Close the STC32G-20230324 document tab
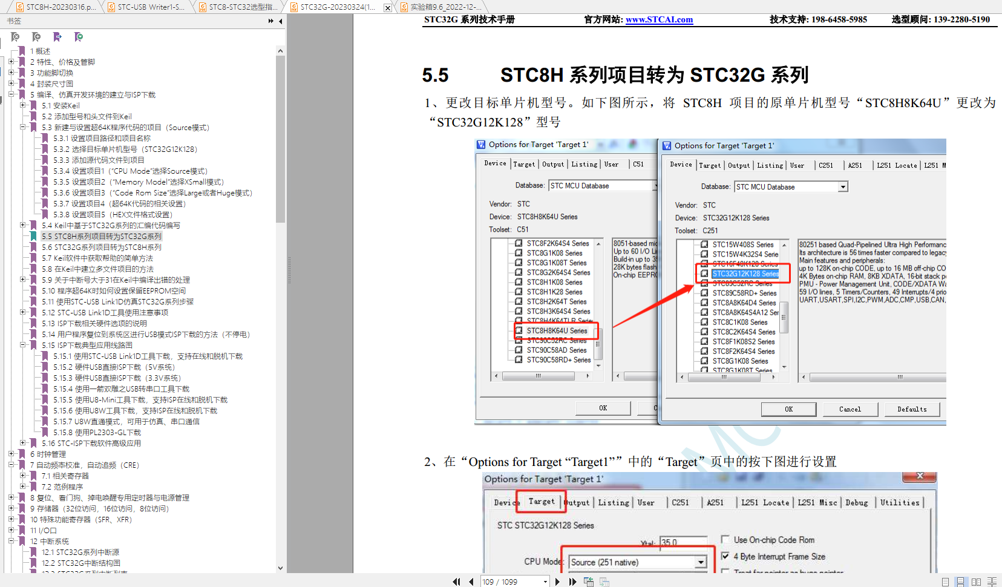The width and height of the screenshot is (1002, 587). pyautogui.click(x=388, y=8)
